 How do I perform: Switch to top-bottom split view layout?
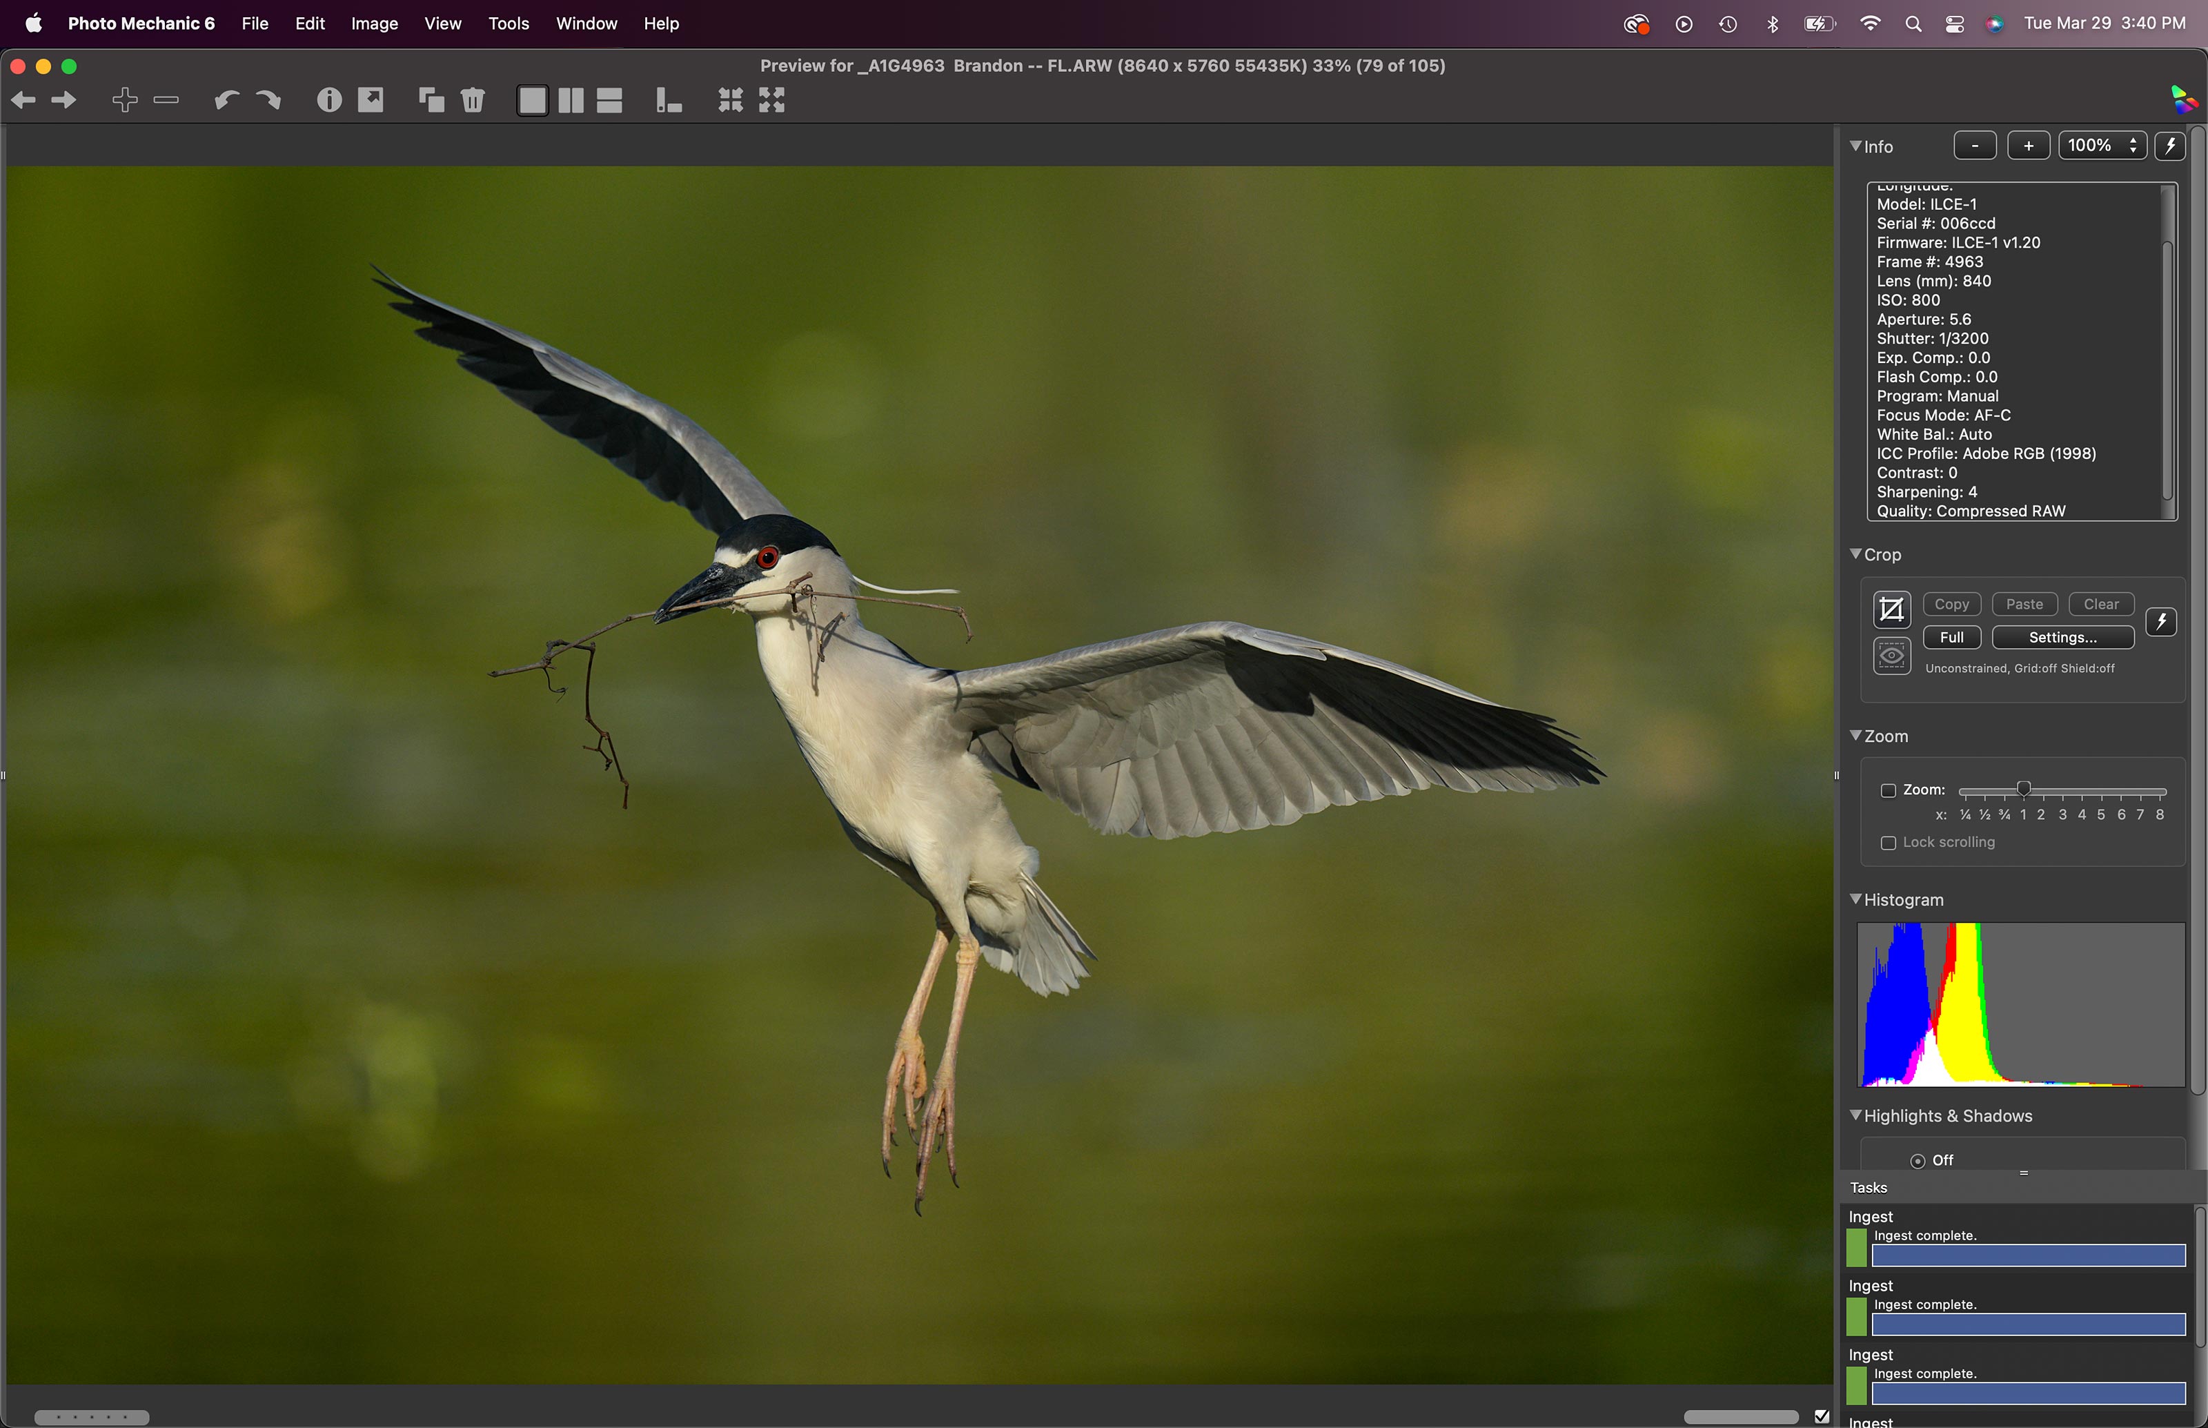tap(609, 100)
